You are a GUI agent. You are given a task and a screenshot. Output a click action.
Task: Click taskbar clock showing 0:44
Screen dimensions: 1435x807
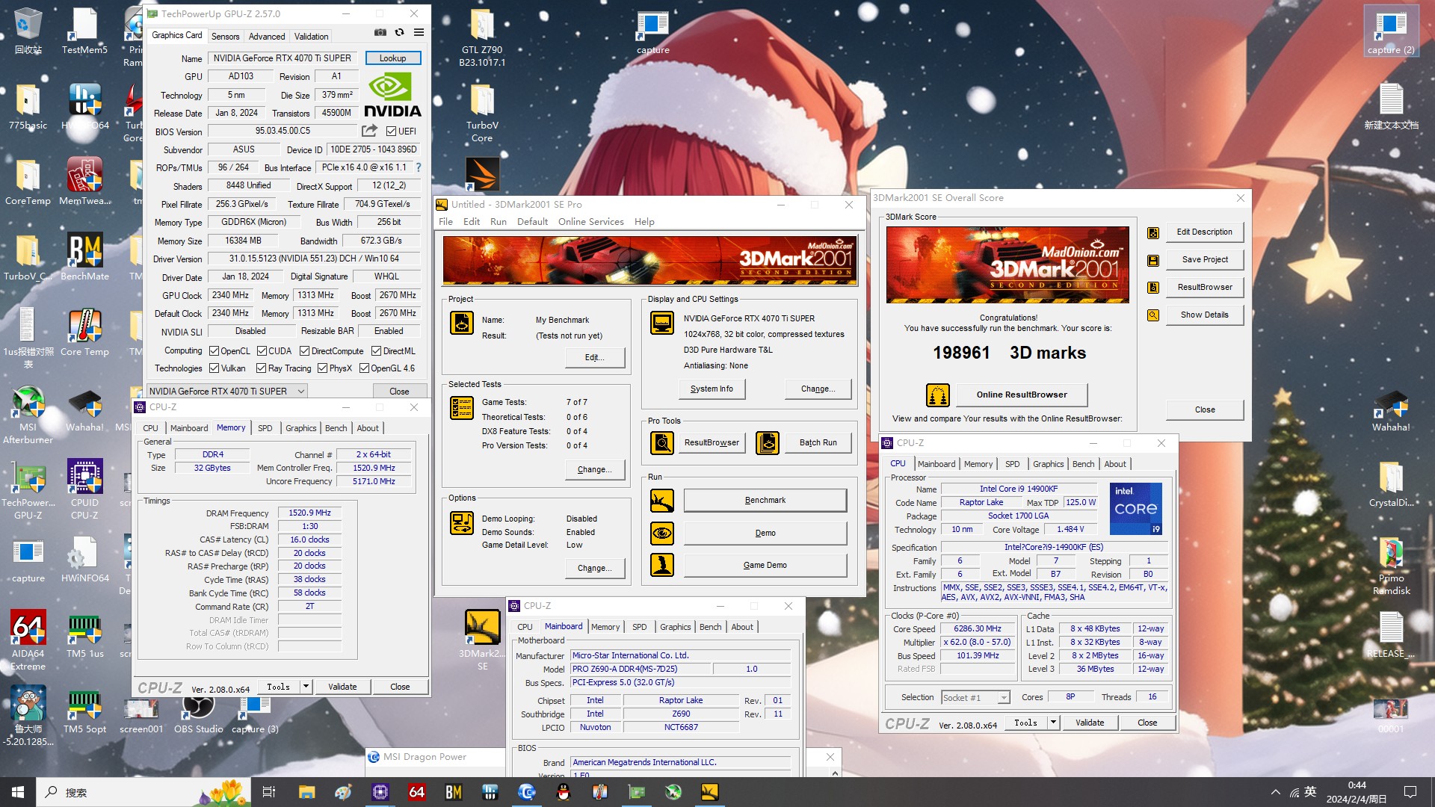coord(1356,792)
